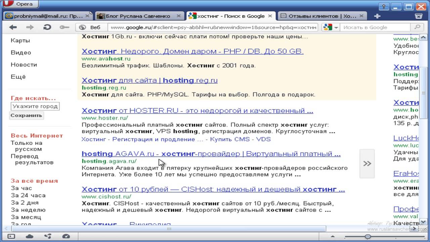Adjust the page zoom slider
The image size is (430, 242).
coord(368,237)
